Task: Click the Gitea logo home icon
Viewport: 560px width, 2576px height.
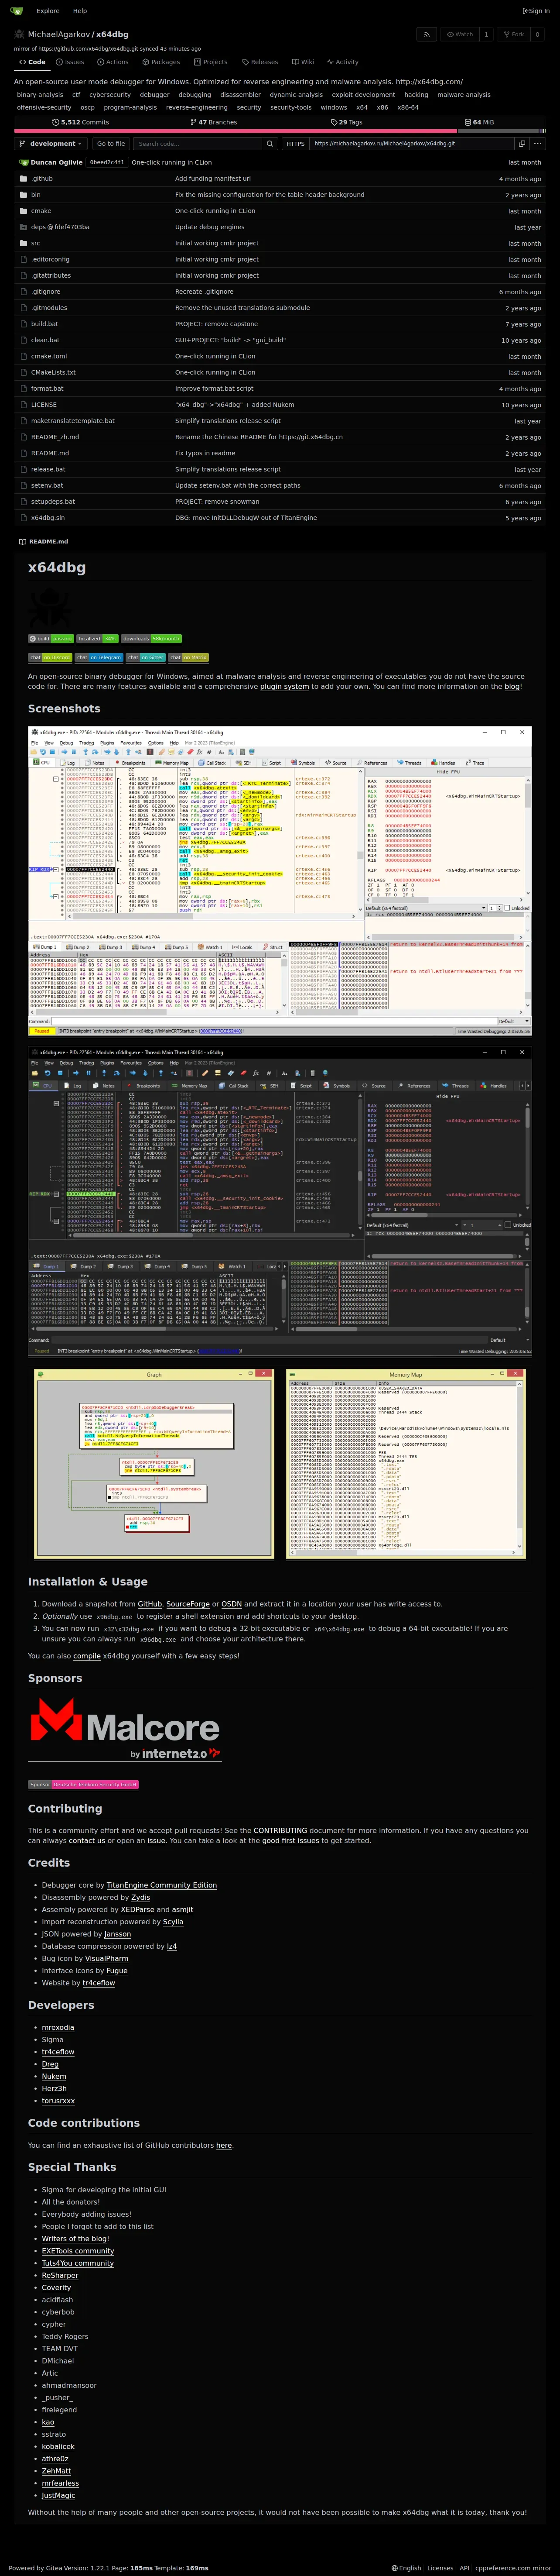Action: point(16,11)
